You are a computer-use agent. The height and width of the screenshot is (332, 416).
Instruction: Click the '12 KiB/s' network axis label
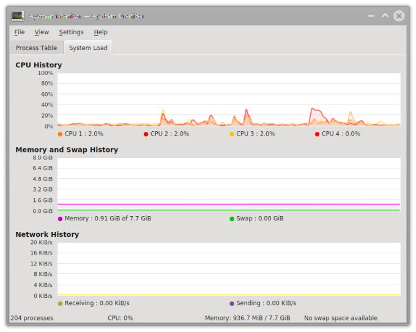coord(42,264)
